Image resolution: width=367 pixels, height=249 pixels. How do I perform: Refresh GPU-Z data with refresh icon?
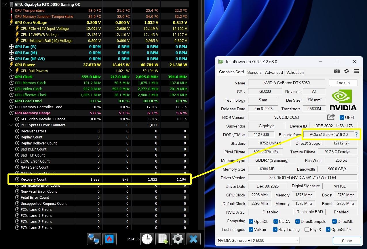(347, 71)
